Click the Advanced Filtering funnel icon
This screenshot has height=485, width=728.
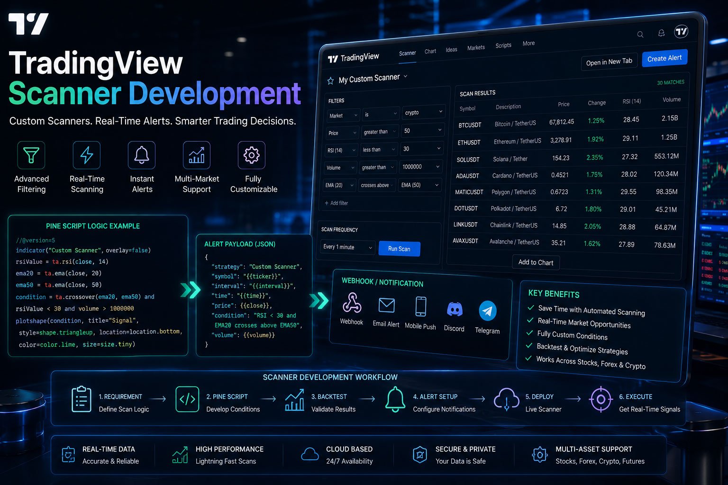(31, 155)
